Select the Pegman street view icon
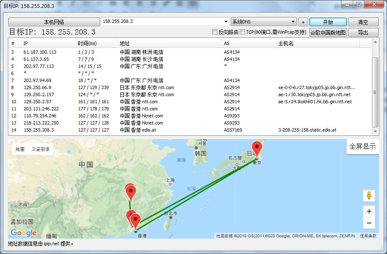 tap(369, 195)
